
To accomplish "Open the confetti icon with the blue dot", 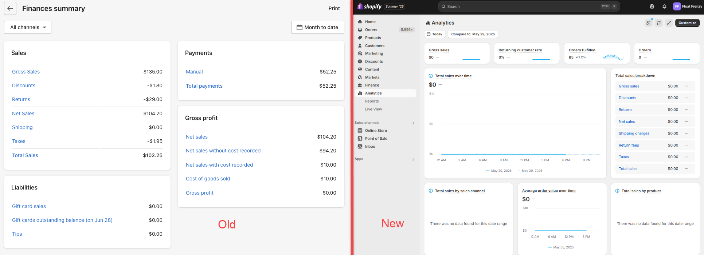I will click(x=648, y=23).
